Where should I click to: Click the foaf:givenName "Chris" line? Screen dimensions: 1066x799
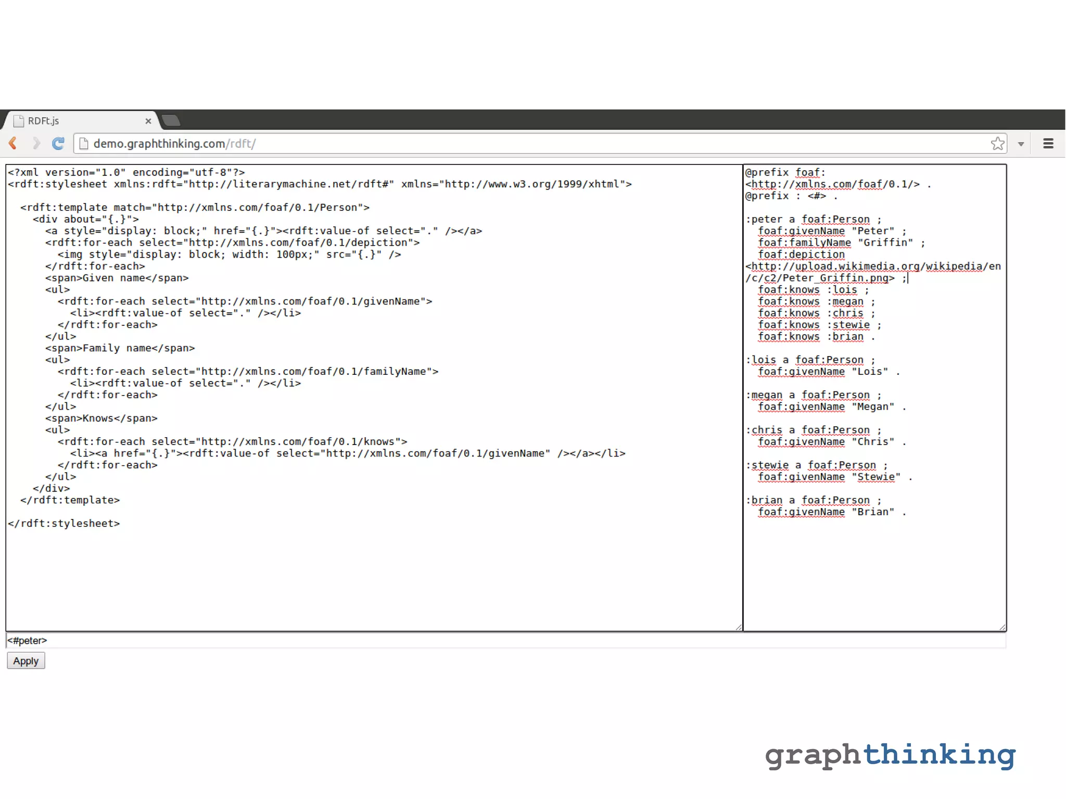(832, 441)
